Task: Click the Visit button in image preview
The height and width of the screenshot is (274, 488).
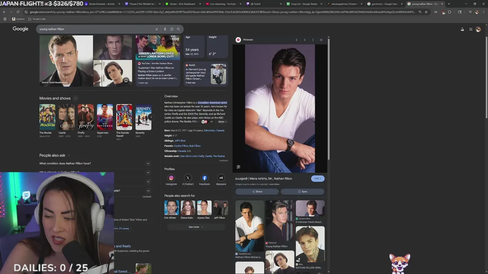Action: click(x=318, y=178)
